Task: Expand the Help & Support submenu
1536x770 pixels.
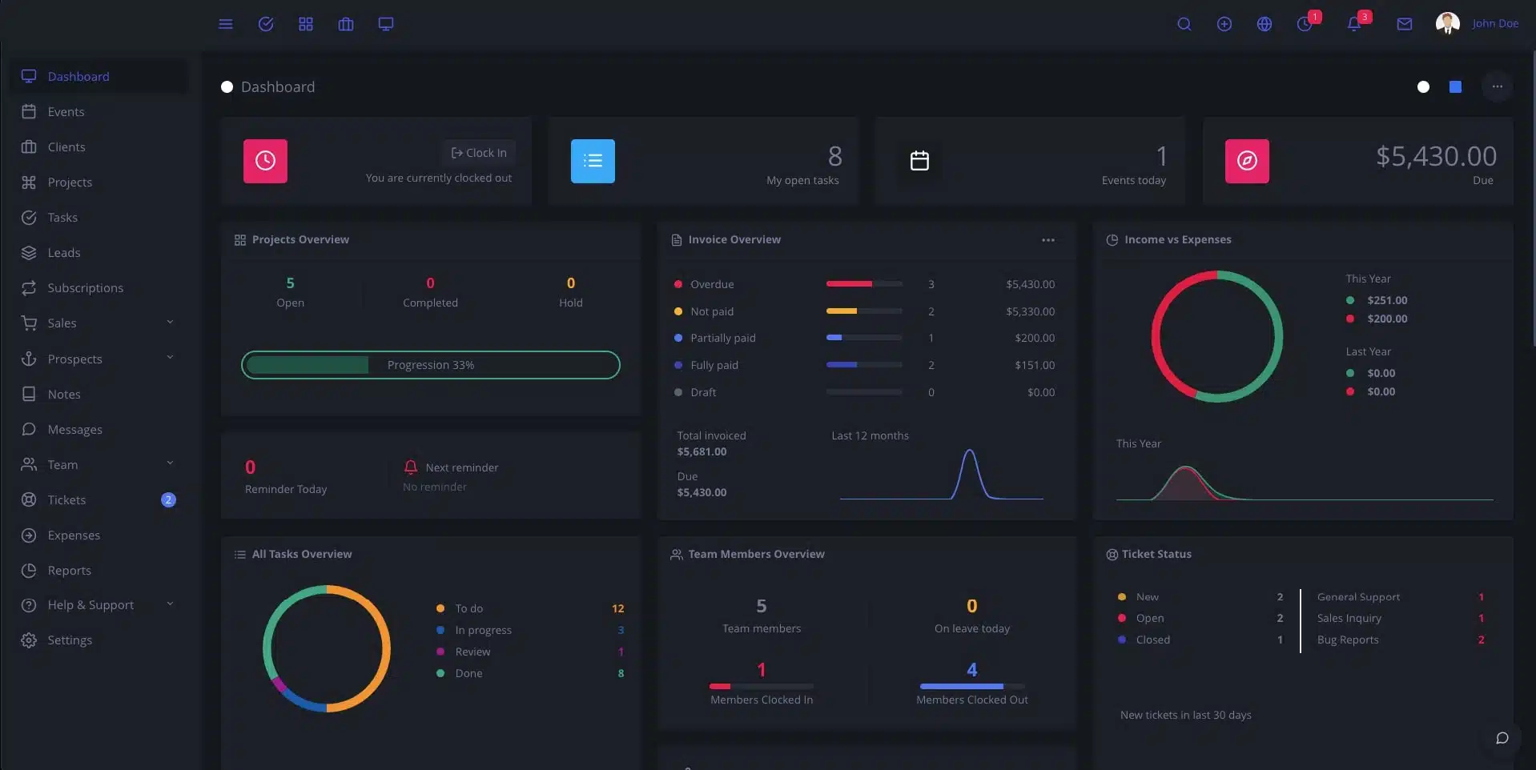Action: click(170, 604)
